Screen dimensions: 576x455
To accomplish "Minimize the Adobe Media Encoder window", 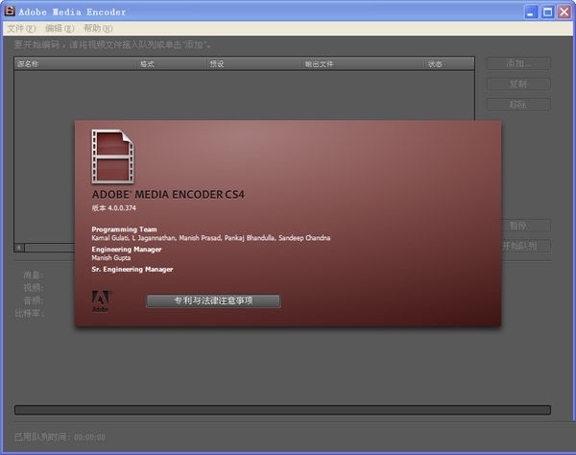I will (x=531, y=12).
